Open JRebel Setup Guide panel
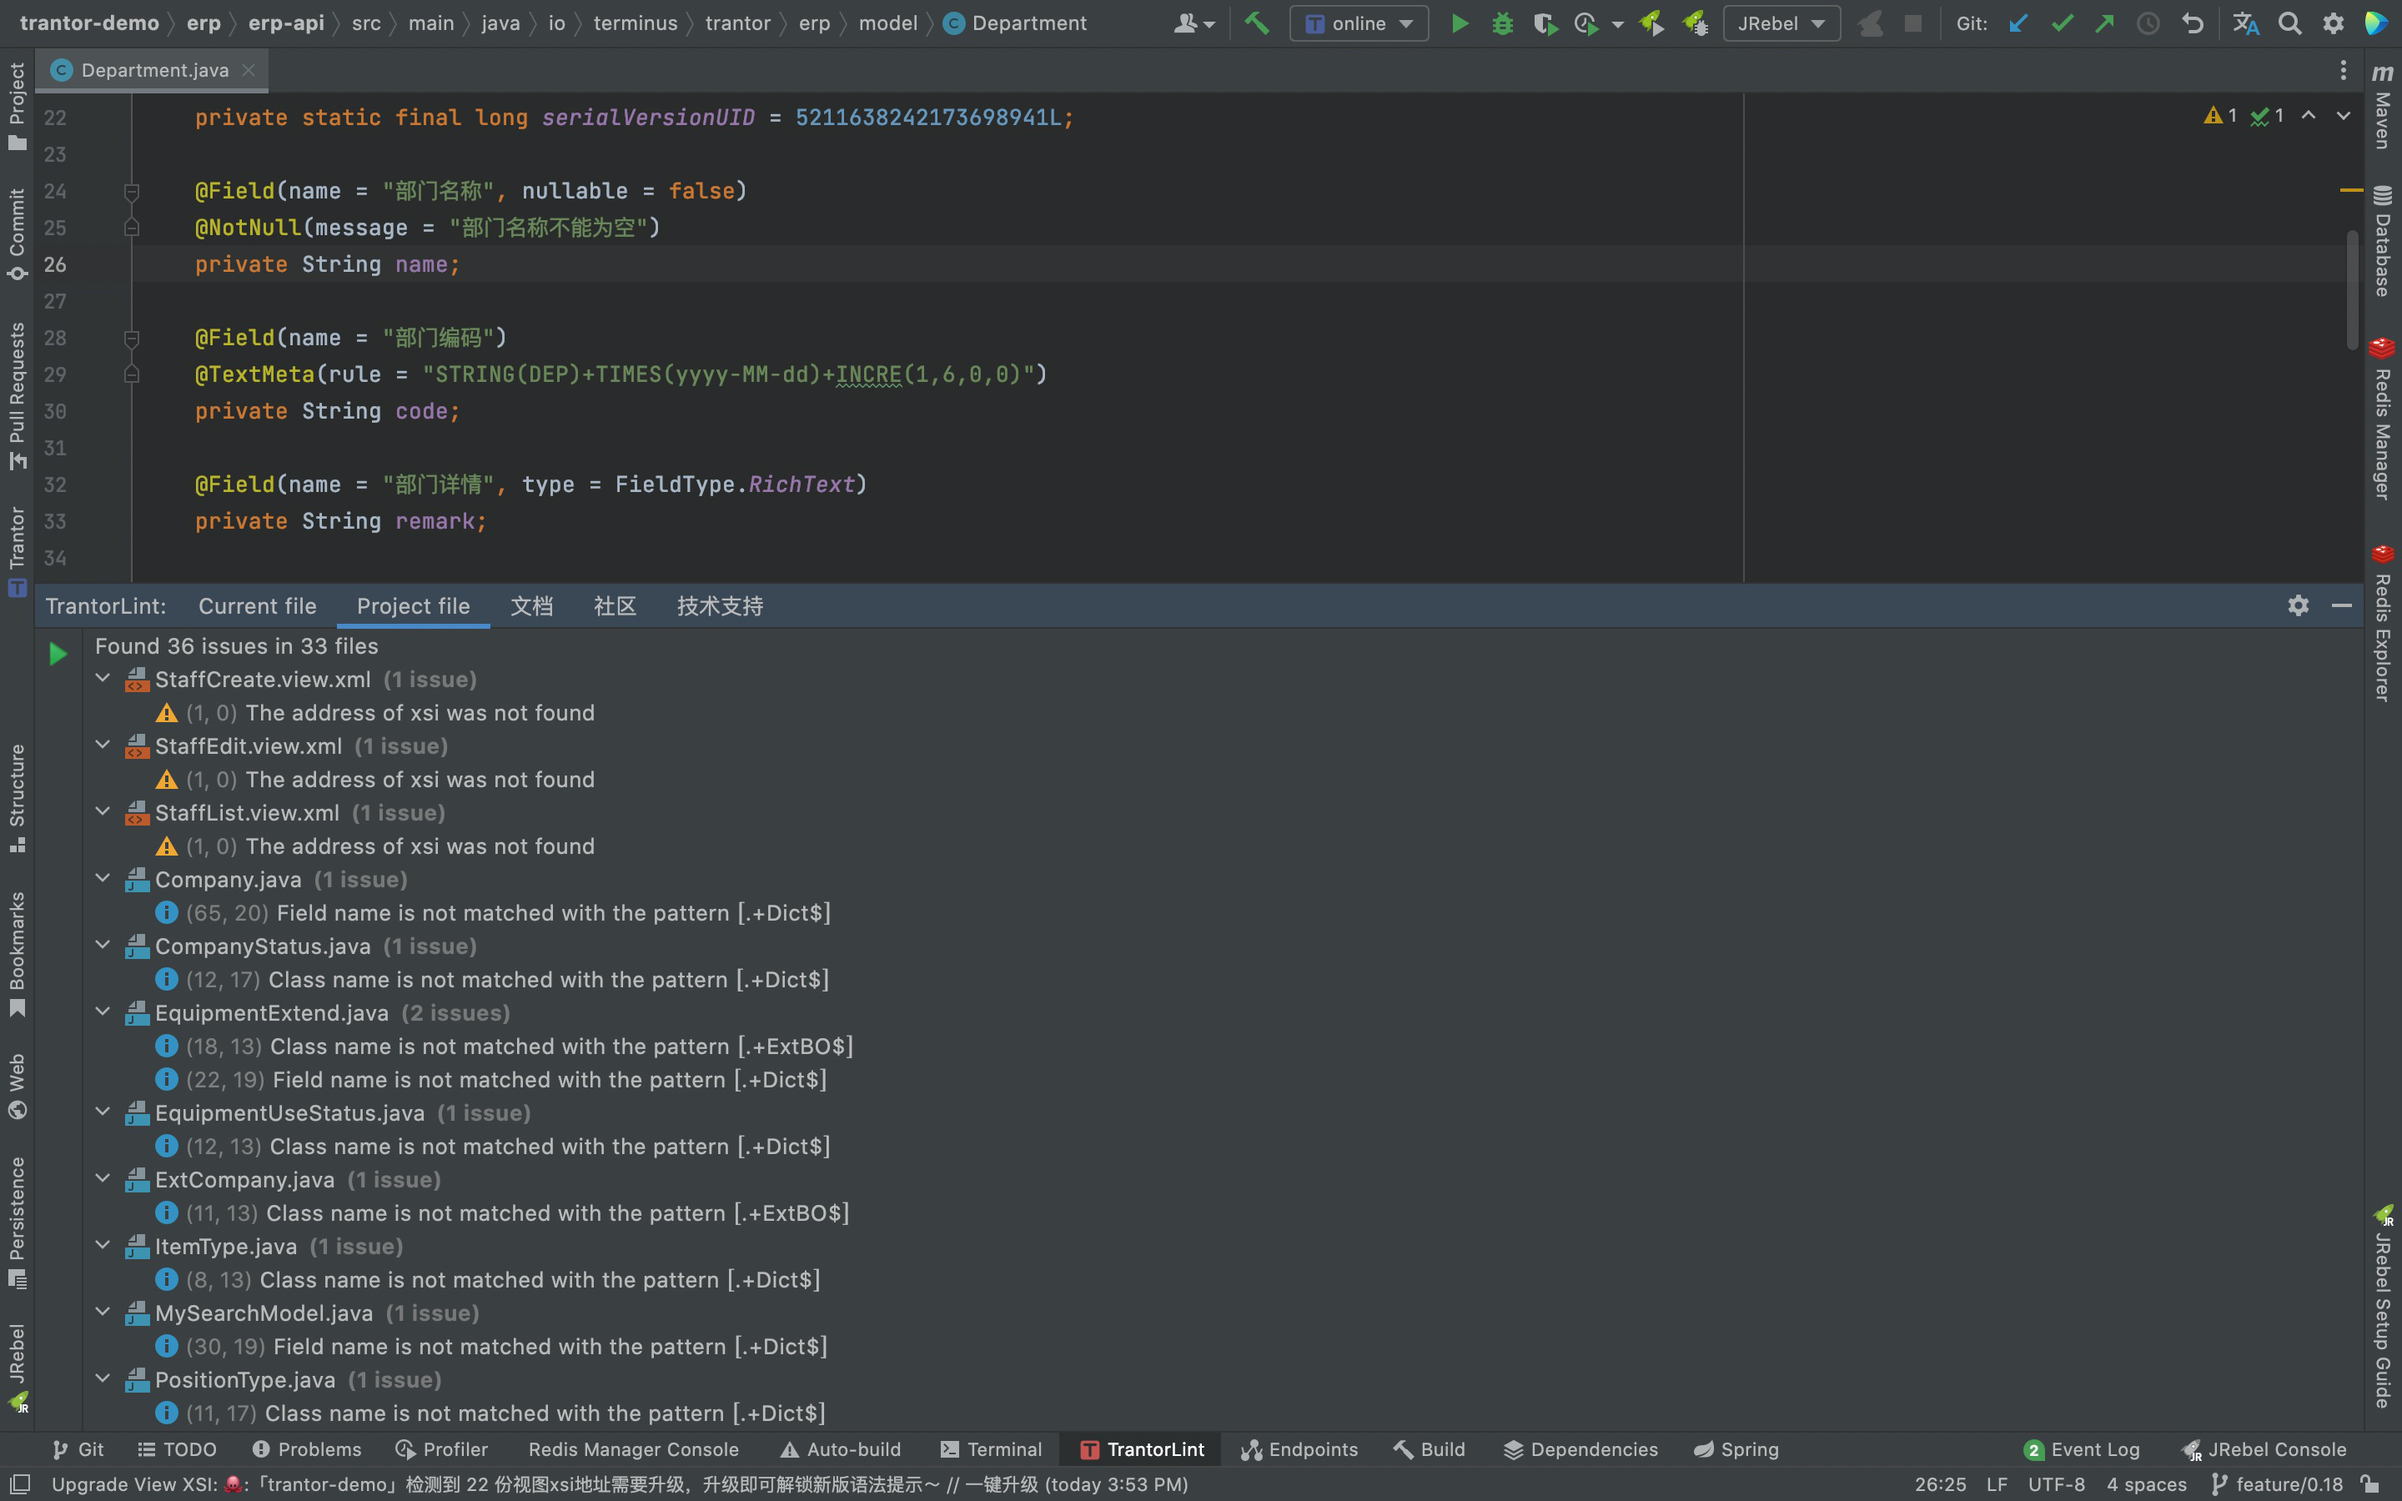This screenshot has width=2402, height=1501. point(2382,1308)
